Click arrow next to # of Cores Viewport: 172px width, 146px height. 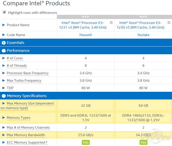tap(4, 58)
